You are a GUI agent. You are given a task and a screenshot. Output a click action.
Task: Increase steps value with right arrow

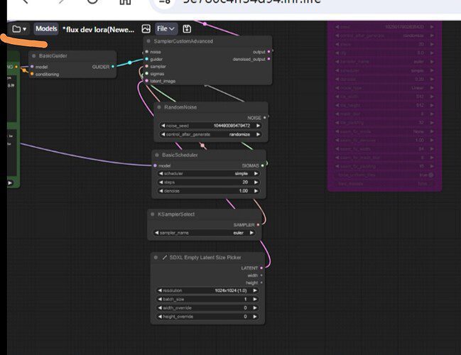[x=256, y=182]
